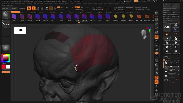Image resolution: width=183 pixels, height=103 pixels.
Task: Click Load Tool button
Action: tap(167, 4)
